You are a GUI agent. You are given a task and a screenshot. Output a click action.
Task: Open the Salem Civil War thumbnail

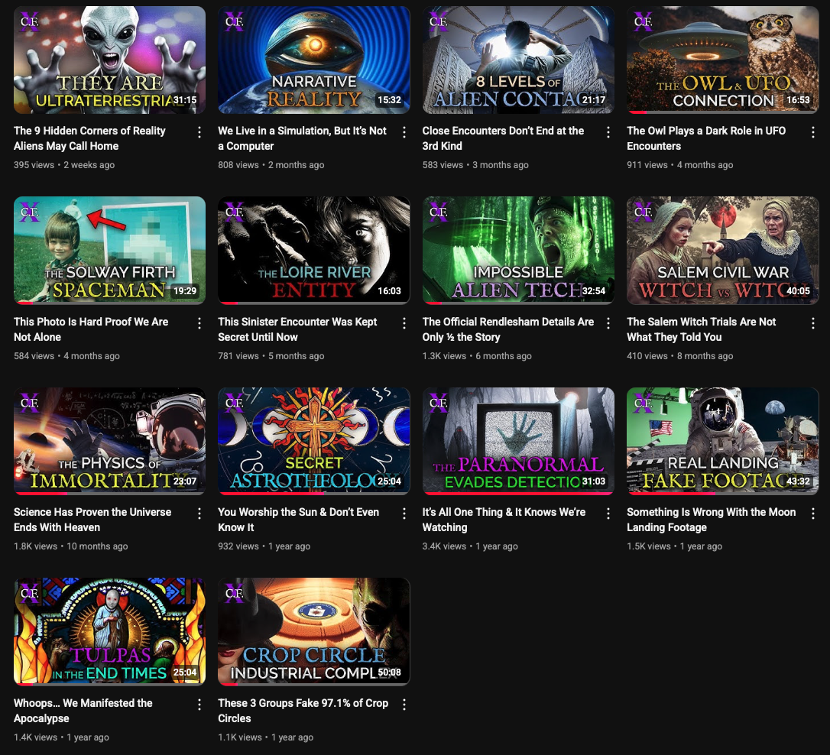(x=722, y=250)
